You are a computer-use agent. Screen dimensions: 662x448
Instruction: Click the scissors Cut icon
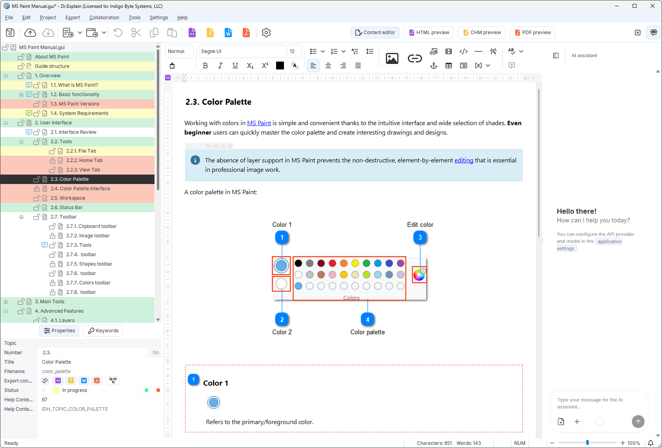(x=136, y=33)
